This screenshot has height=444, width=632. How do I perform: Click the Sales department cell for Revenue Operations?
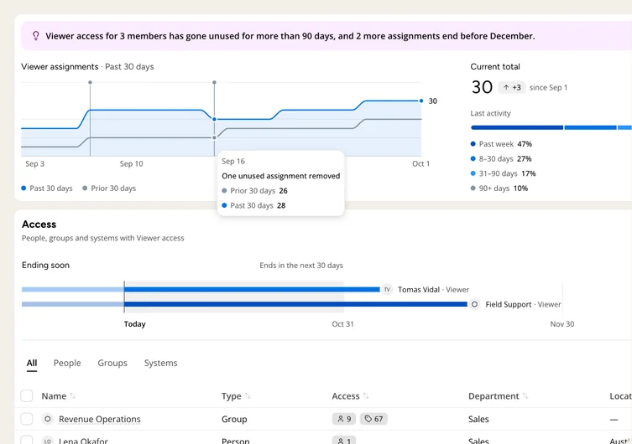coord(478,419)
